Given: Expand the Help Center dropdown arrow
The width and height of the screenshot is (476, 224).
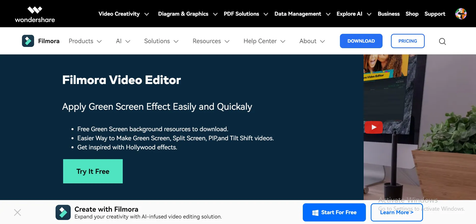Looking at the screenshot, I should click(x=283, y=41).
